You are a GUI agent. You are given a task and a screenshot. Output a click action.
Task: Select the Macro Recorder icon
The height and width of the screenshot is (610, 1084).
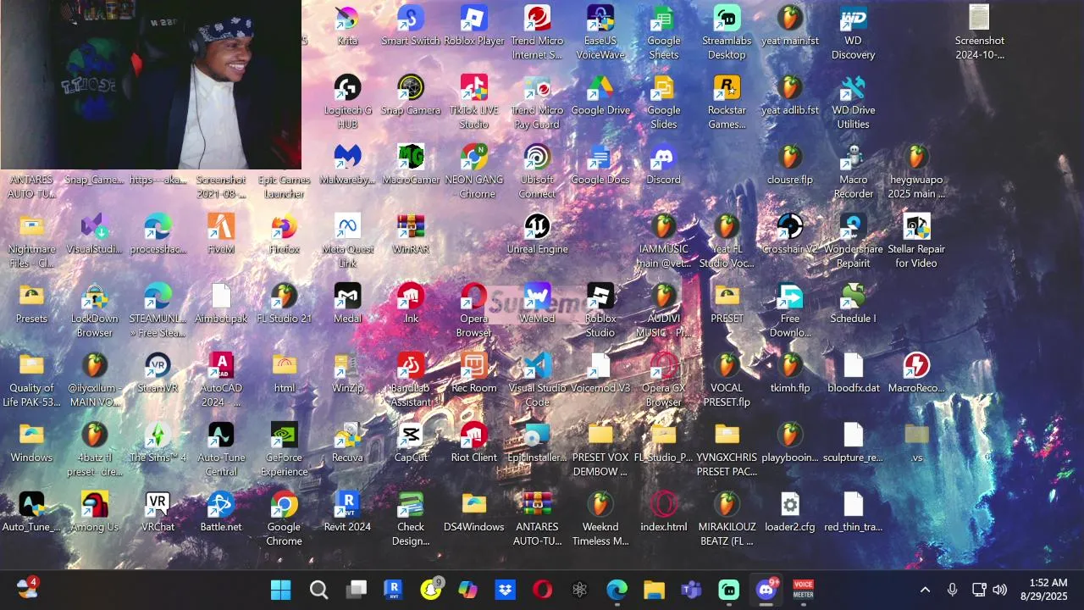click(x=853, y=171)
